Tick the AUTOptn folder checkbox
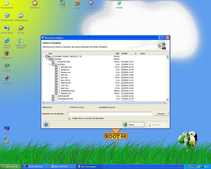 coord(53,64)
